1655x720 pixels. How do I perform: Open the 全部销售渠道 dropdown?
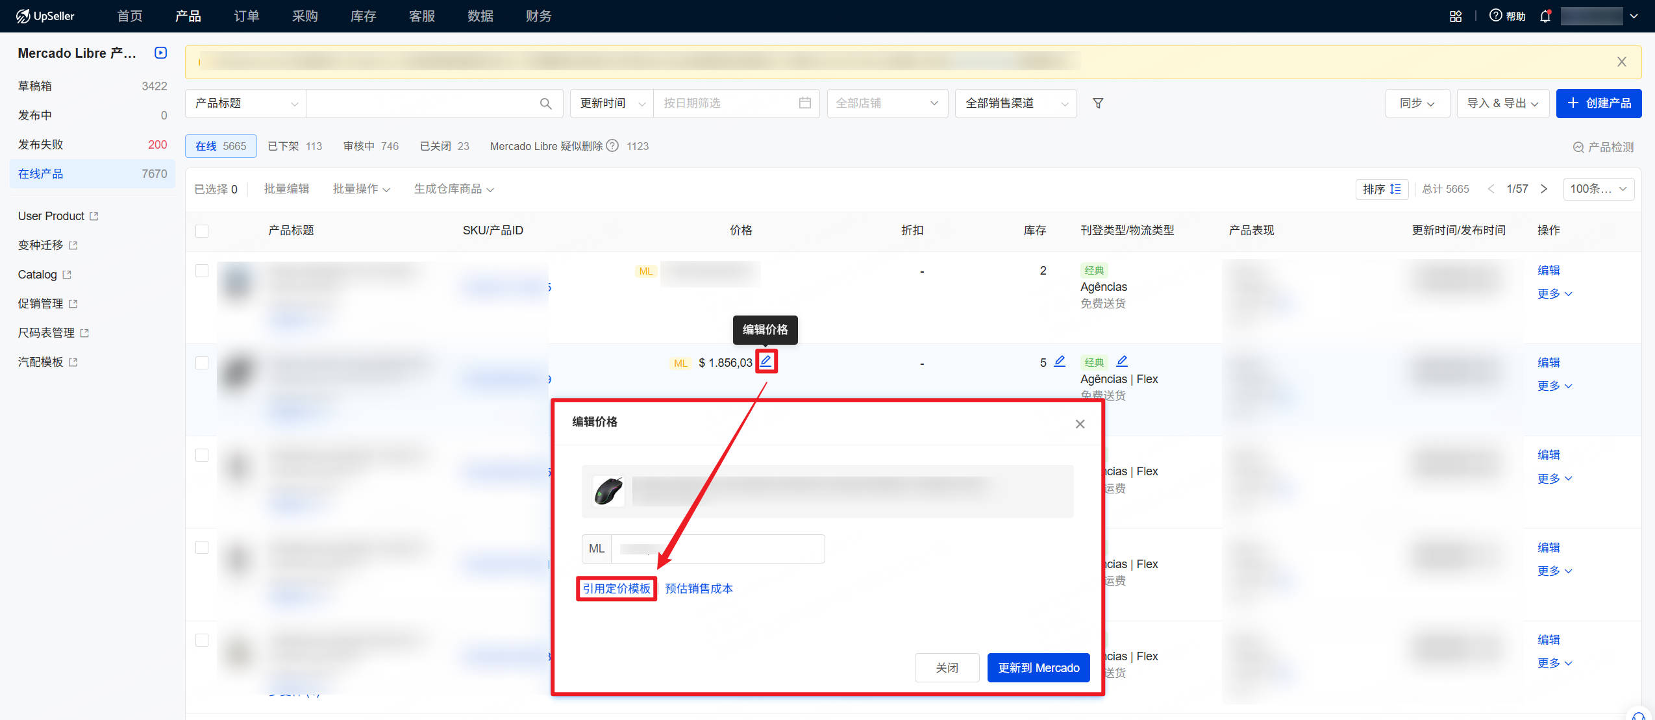[1015, 103]
